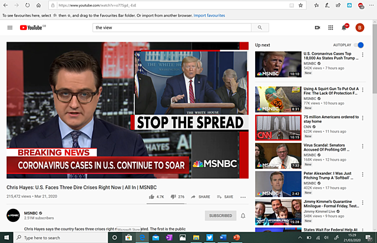Go back with the browser back arrow
The image size is (377, 243).
point(5,5)
